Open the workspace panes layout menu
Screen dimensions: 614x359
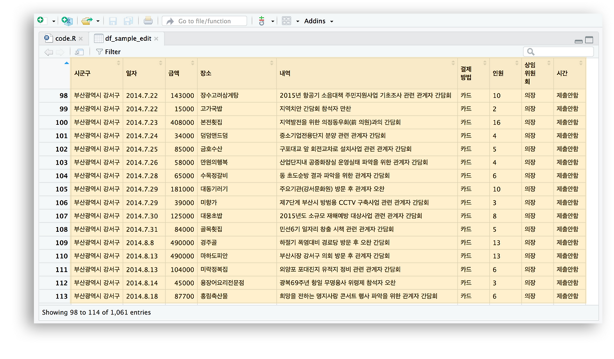(286, 21)
